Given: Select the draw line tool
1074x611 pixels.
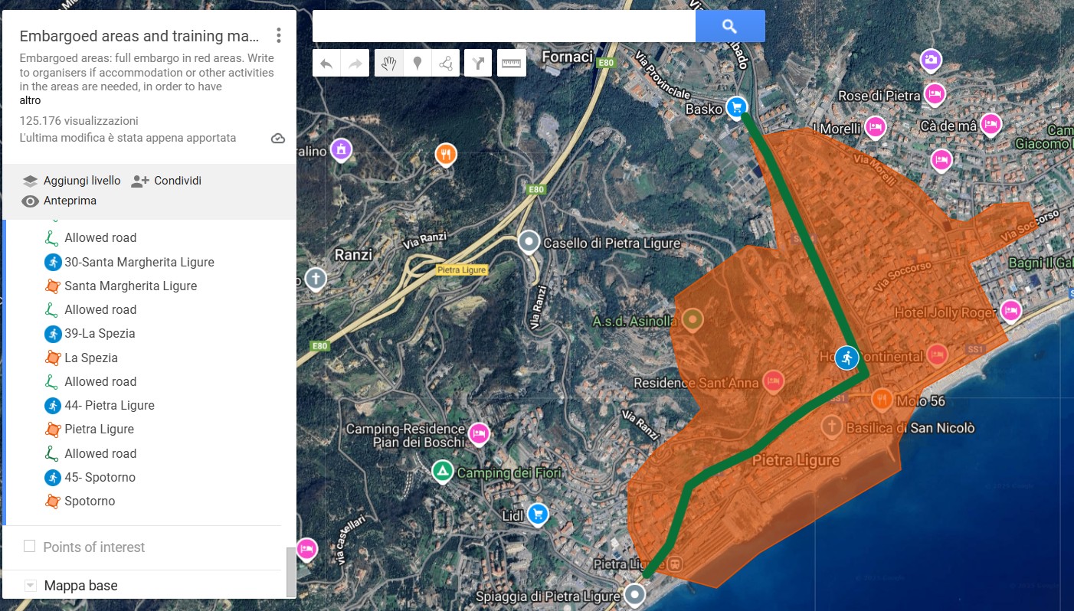Looking at the screenshot, I should tap(446, 64).
